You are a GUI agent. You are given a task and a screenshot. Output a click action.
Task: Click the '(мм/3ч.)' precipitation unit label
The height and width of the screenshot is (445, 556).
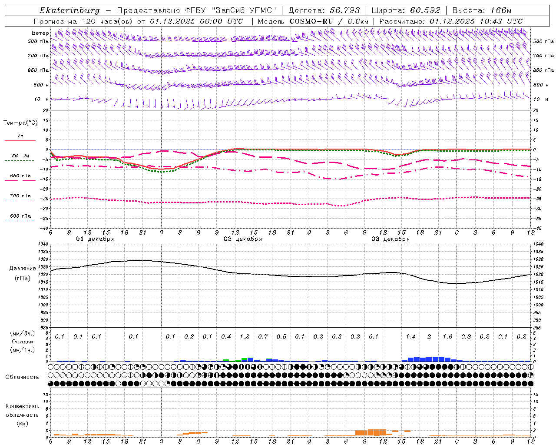click(x=22, y=333)
